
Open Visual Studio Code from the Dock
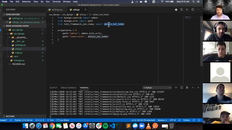pos(112,126)
